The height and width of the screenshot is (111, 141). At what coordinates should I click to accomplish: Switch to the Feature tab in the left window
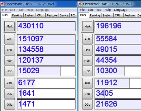pyautogui.click(x=52, y=15)
